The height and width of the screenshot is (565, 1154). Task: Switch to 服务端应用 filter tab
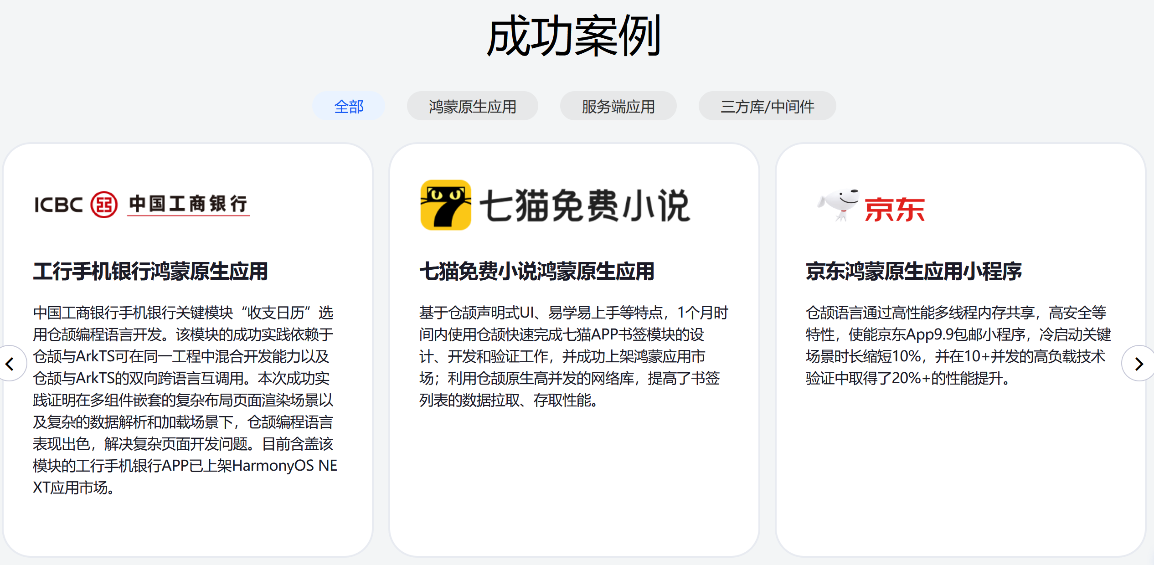pyautogui.click(x=618, y=107)
